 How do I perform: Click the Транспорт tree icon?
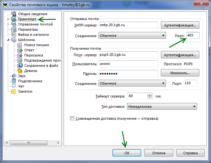pos(14,19)
